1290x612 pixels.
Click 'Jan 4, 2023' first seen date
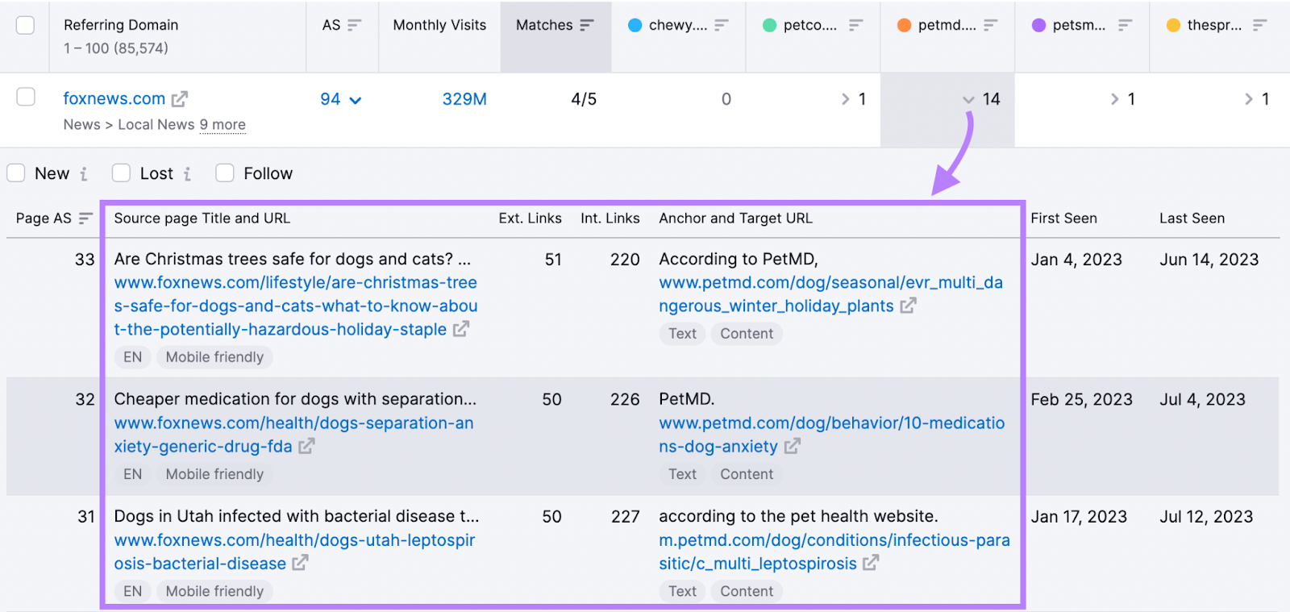click(x=1076, y=260)
